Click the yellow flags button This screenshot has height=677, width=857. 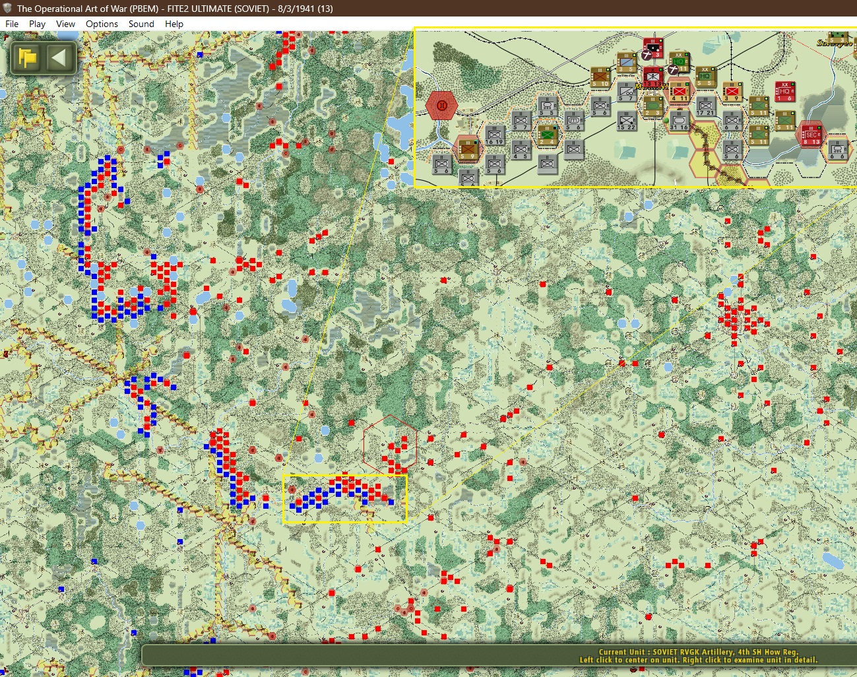pos(28,58)
